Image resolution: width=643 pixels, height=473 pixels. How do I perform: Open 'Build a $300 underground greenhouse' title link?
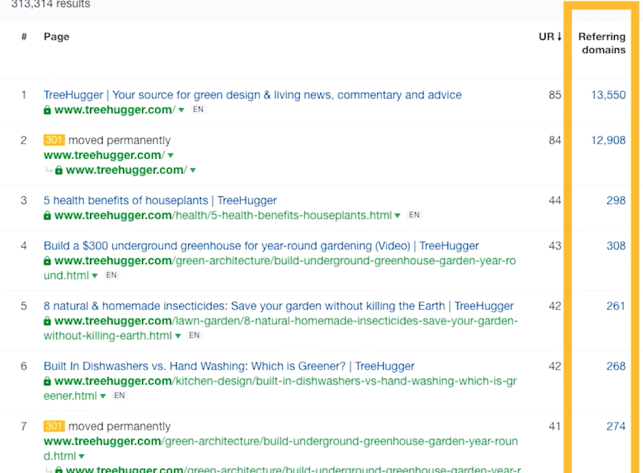coord(261,246)
